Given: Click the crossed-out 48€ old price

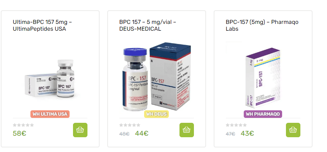Looking at the screenshot, I should coord(124,134).
